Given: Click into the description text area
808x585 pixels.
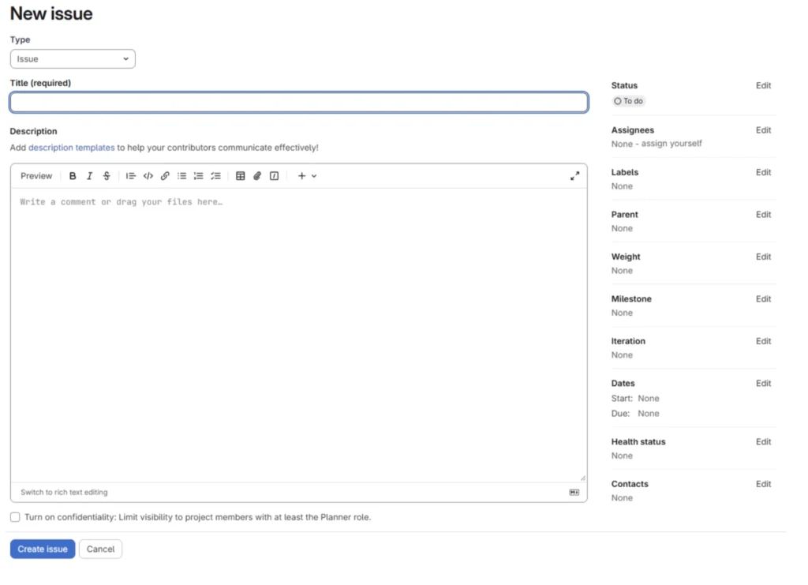Looking at the screenshot, I should [299, 335].
